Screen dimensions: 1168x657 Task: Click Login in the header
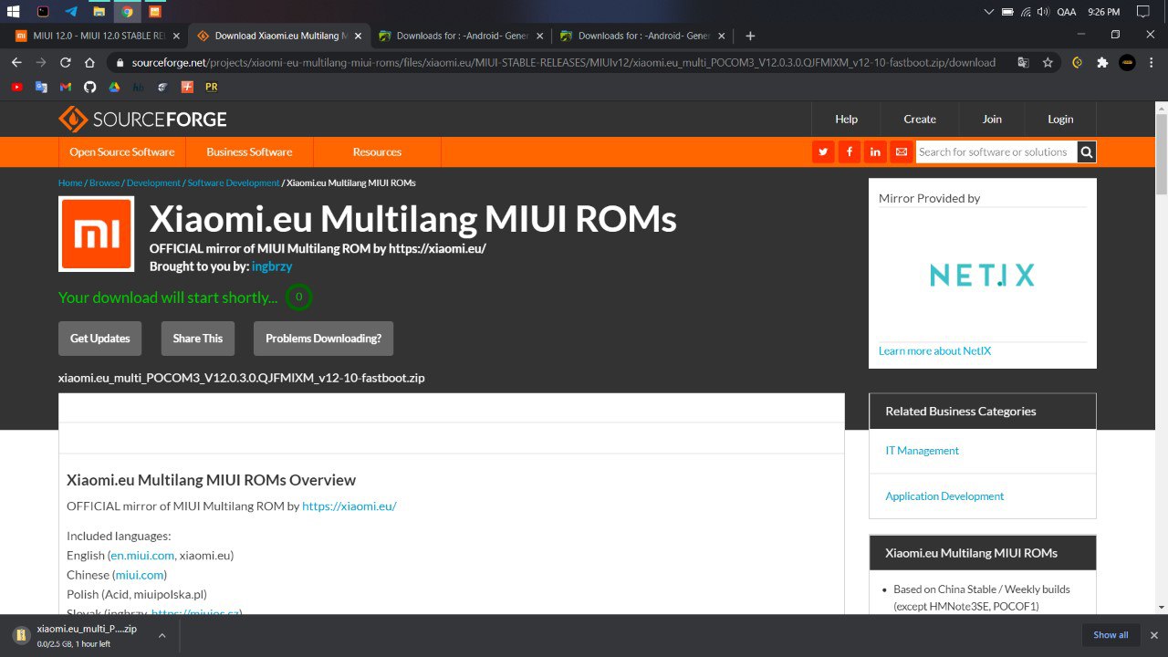1060,120
